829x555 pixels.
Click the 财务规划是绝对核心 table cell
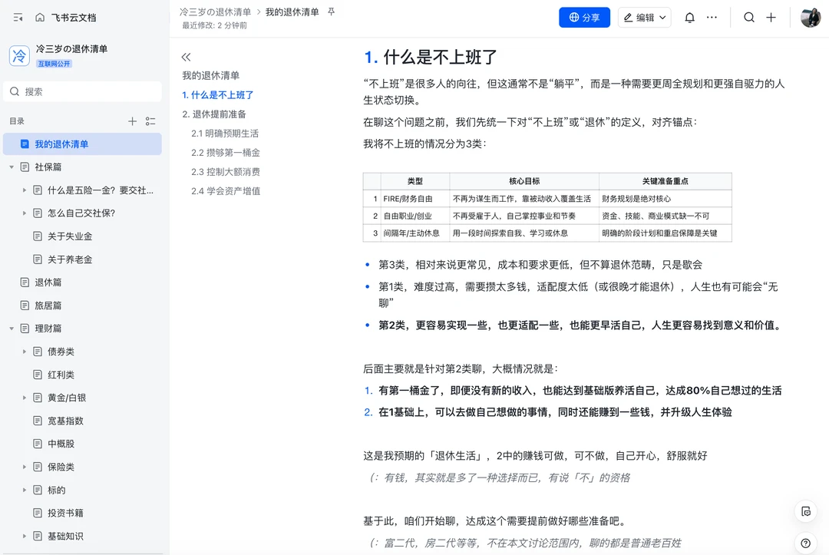pos(665,199)
